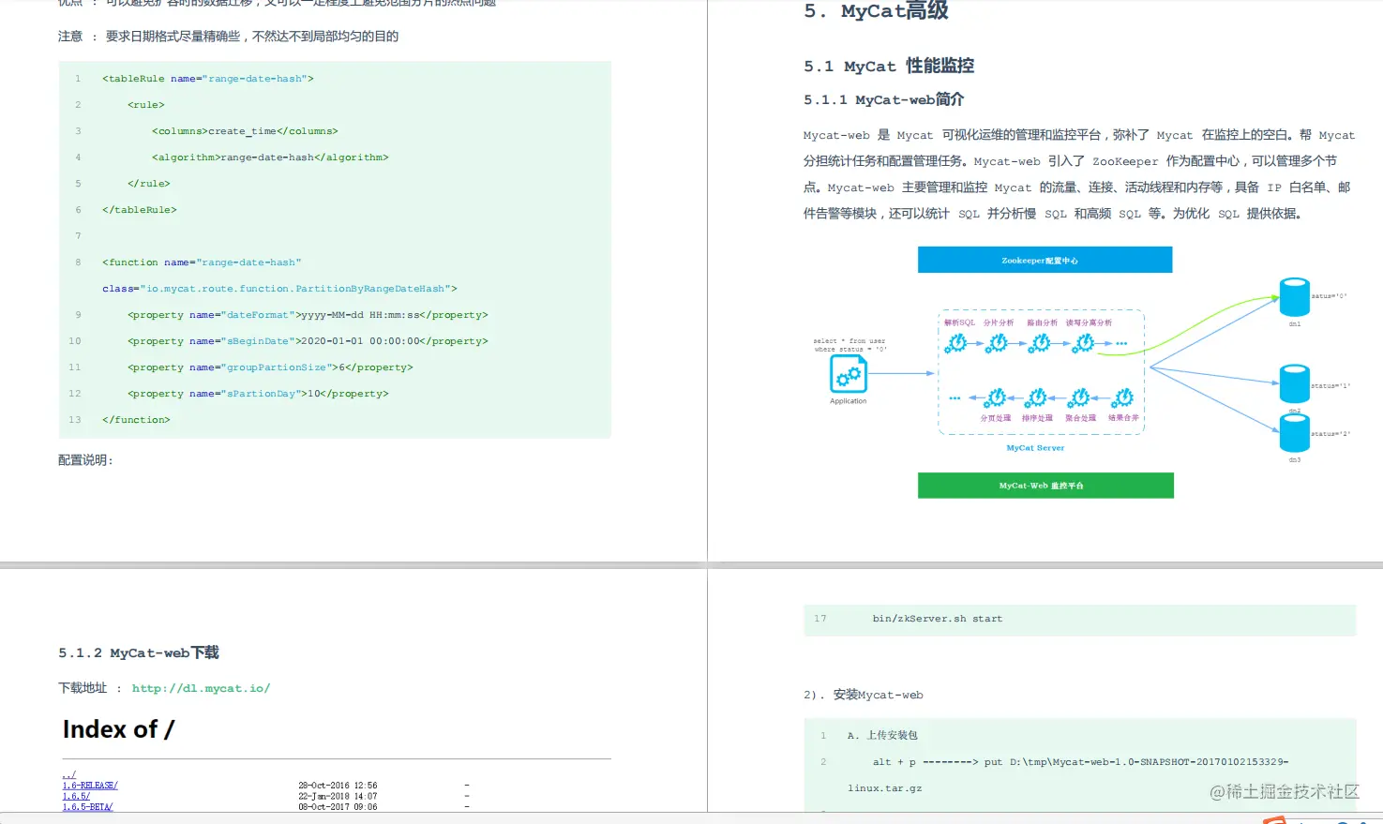This screenshot has height=824, width=1383.
Task: Open the 1.6-RELEASE/ directory link
Action: pos(88,785)
